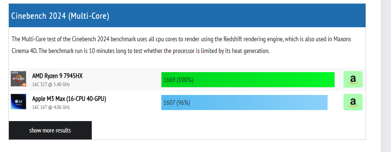Click the green 1669 (100%) score bar
This screenshot has height=152, width=391.
248,80
